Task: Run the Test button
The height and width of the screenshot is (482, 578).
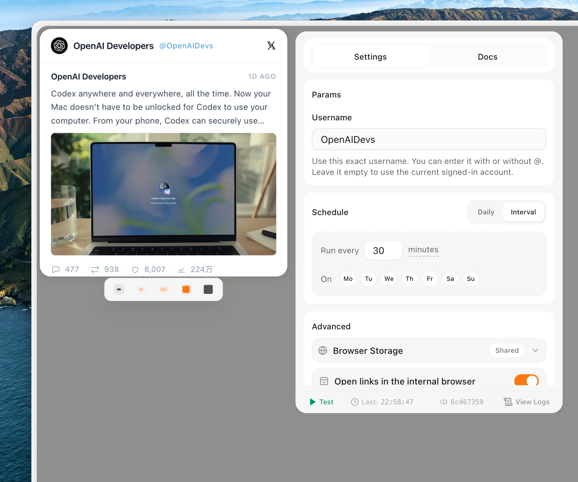Action: point(322,402)
